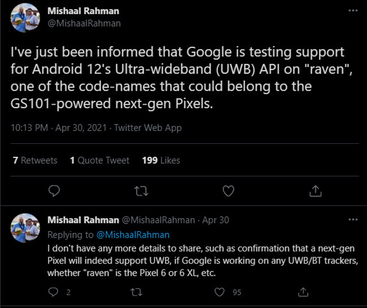Retweet the follow-up reply tweet
The image size is (367, 308).
click(137, 292)
